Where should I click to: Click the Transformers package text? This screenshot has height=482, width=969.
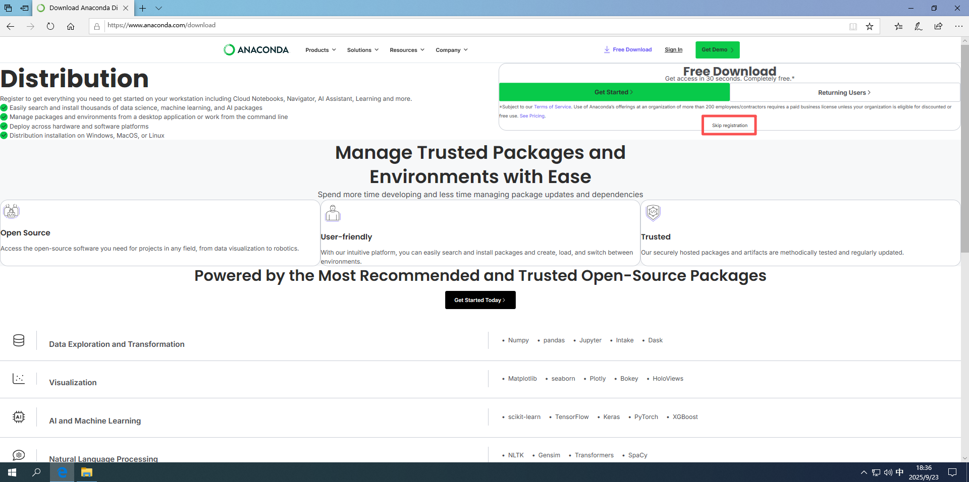pos(594,455)
